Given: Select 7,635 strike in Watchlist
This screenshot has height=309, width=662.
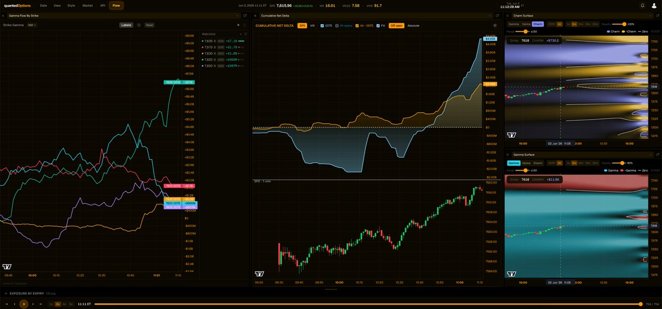Looking at the screenshot, I should pyautogui.click(x=223, y=41).
